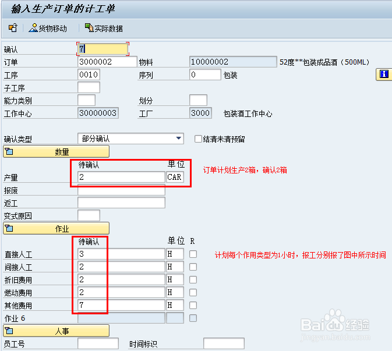The image size is (392, 351).
Task: Click the H unit field for 间接人工
Action: click(175, 267)
